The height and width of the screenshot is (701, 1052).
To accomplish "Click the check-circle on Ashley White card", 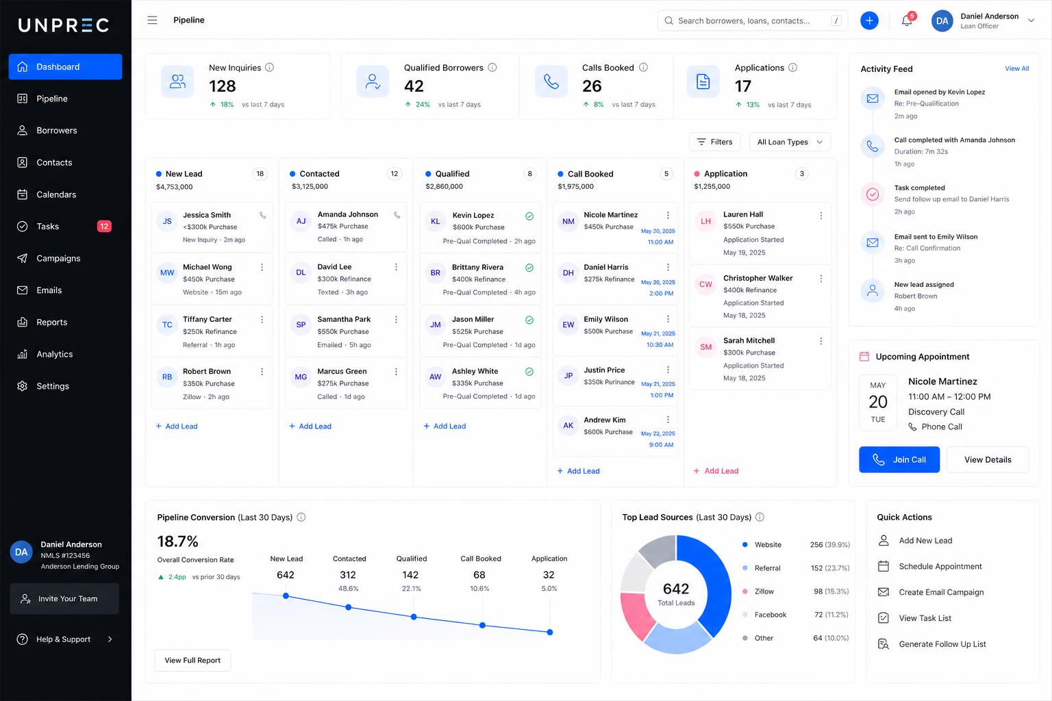I will click(529, 372).
